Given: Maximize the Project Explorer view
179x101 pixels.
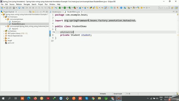Looking at the screenshot, I should tap(47, 12).
